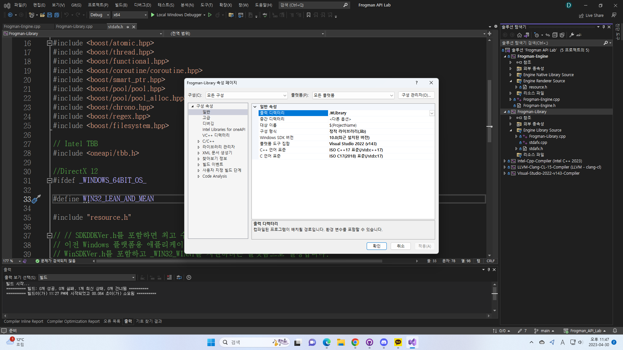The width and height of the screenshot is (623, 350).
Task: Open Debug configuration dropdown
Action: pyautogui.click(x=99, y=15)
